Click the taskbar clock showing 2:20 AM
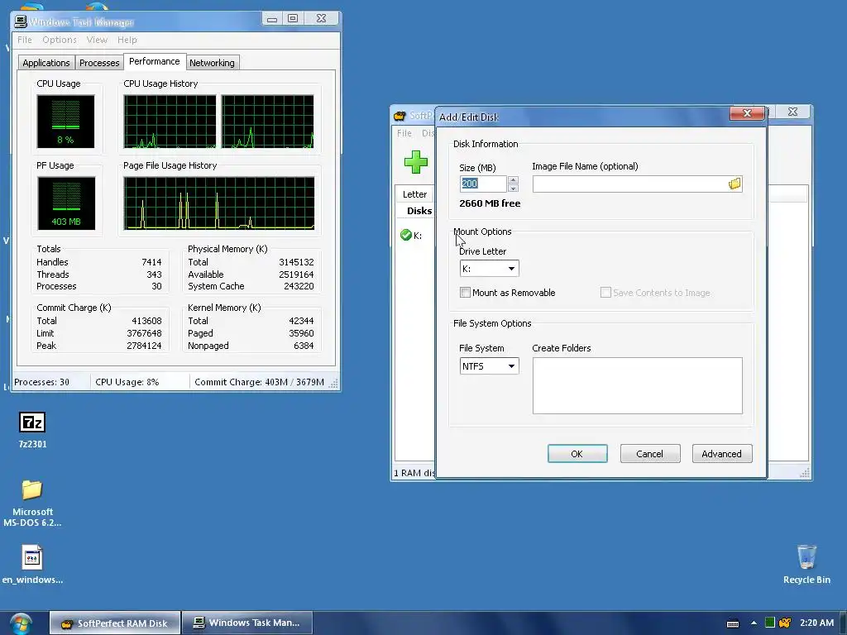 (x=816, y=623)
